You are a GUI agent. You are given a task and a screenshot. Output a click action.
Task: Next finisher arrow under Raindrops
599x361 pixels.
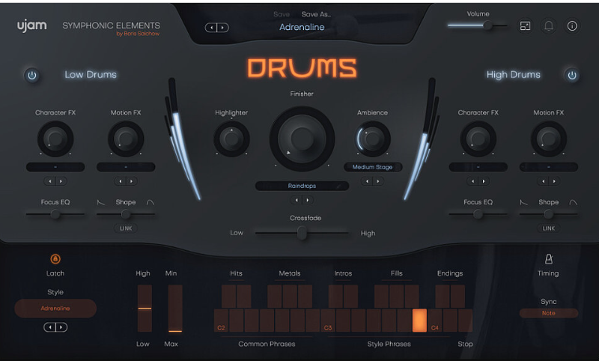(307, 200)
